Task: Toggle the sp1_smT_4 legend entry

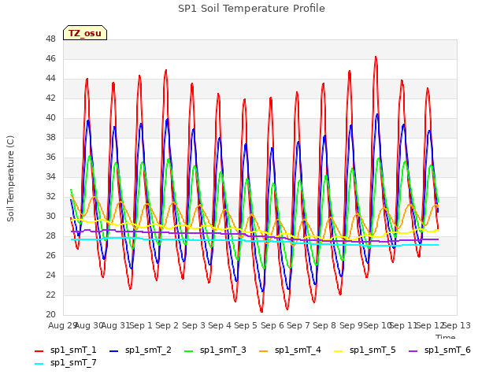Action: click(x=290, y=350)
